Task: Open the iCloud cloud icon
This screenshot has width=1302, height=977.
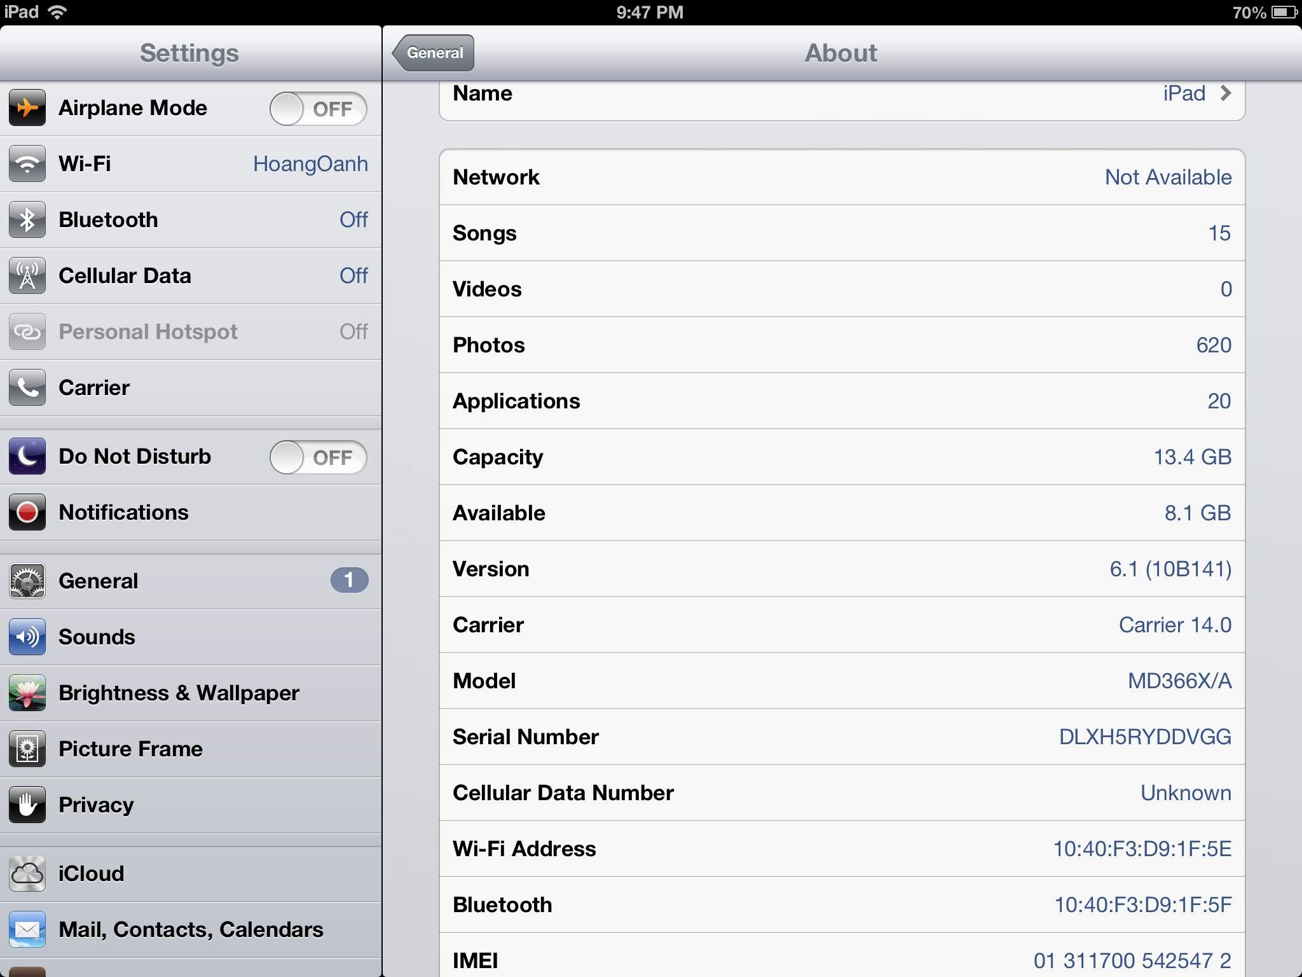Action: click(x=27, y=874)
